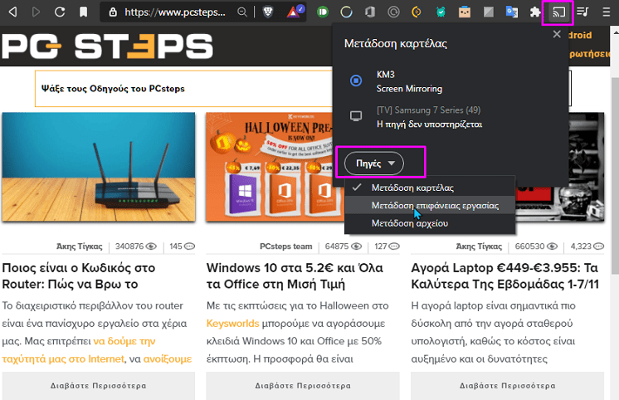The width and height of the screenshot is (619, 400).
Task: Choose Μετάδοση αρχείου option
Action: 430,223
